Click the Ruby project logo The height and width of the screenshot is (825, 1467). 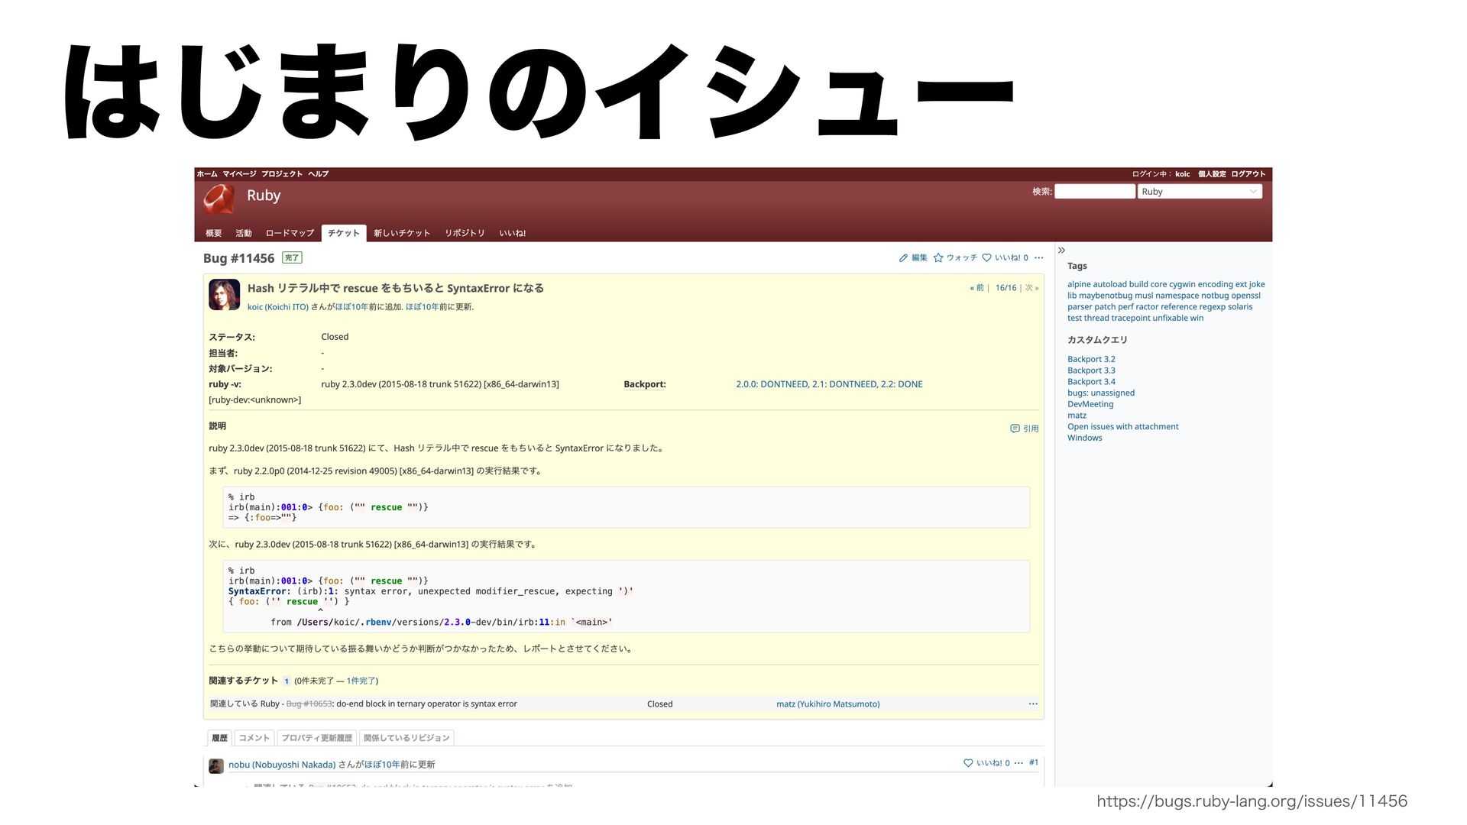(x=219, y=199)
